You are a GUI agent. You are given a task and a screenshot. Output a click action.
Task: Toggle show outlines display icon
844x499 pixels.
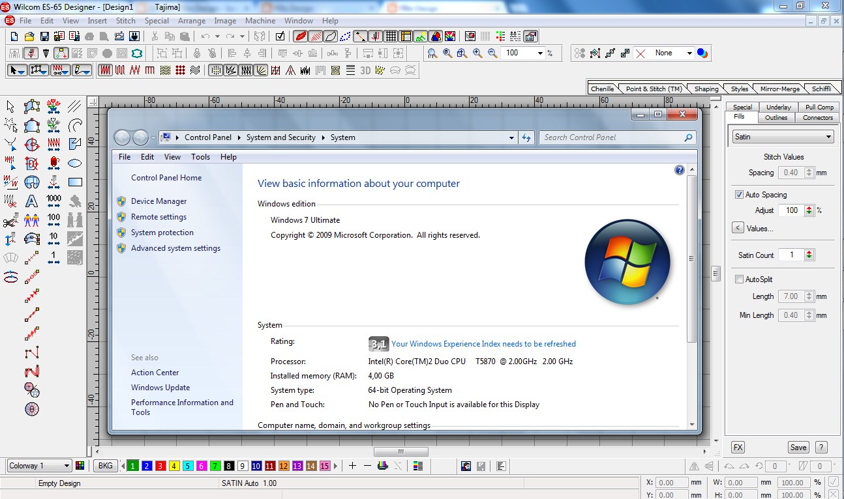click(x=331, y=36)
